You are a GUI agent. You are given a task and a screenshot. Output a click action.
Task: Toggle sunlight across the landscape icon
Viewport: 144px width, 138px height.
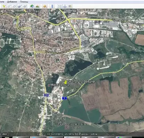(x=37, y=6)
